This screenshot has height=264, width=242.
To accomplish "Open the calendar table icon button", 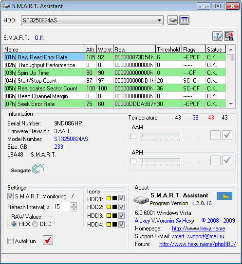I will pyautogui.click(x=185, y=20).
